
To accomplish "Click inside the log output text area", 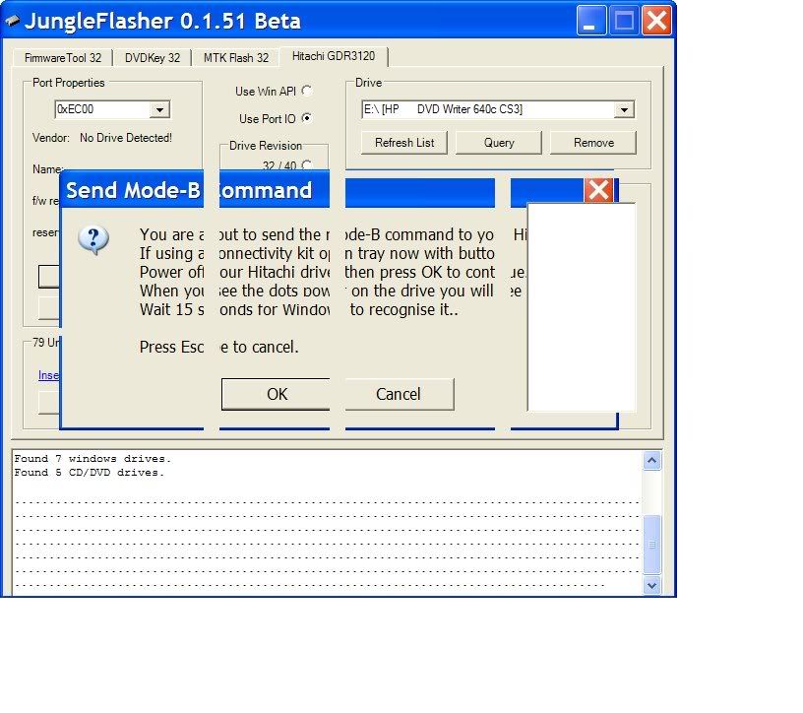I will pyautogui.click(x=325, y=522).
